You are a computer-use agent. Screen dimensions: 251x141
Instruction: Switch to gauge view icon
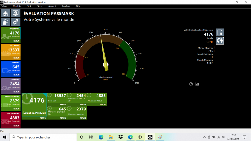click(x=191, y=84)
